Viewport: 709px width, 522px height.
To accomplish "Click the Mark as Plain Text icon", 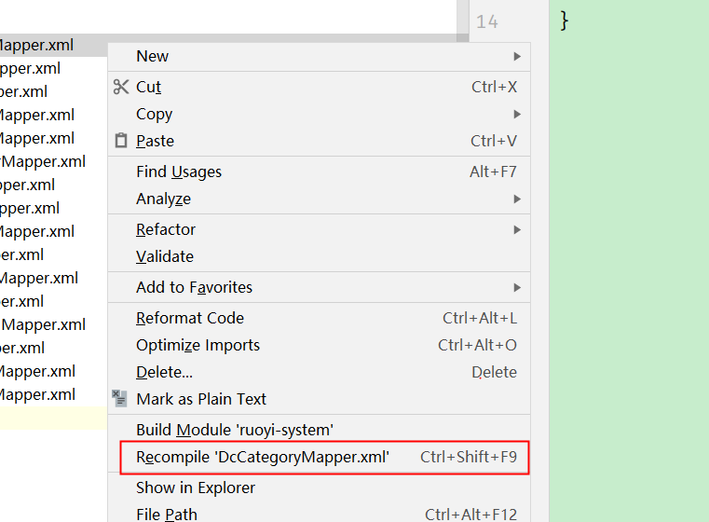I will point(120,399).
